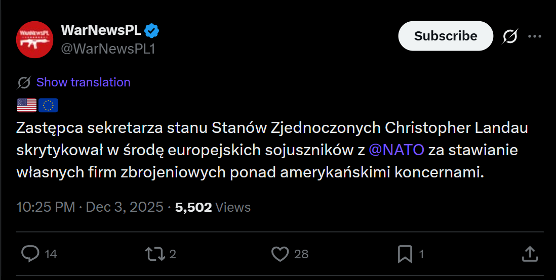Open the @NATO mention link
This screenshot has height=280, width=556.
click(x=396, y=150)
